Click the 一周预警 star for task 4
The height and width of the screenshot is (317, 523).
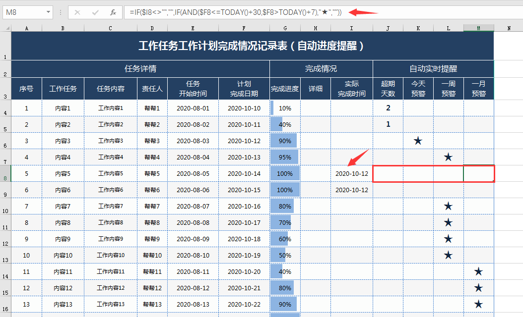coord(448,157)
